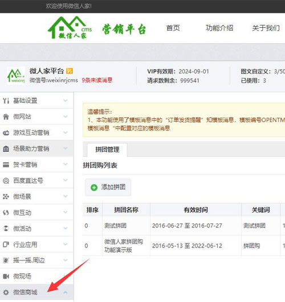Click the 微活动 icon in sidebar
Screen dimensions: 285x302
(x=6, y=229)
